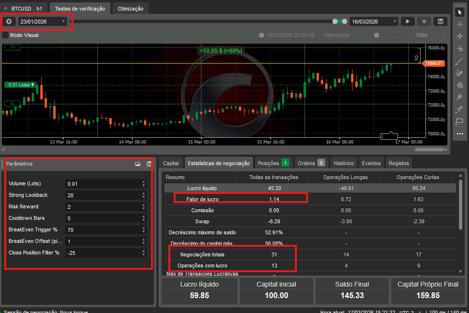469x313 pixels.
Task: Click the save results floppy disk icon
Action: click(x=440, y=21)
